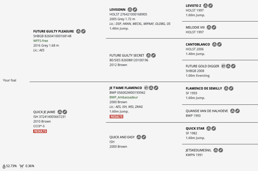Click the edit pencil beside Levisto Z

pos(210,6)
